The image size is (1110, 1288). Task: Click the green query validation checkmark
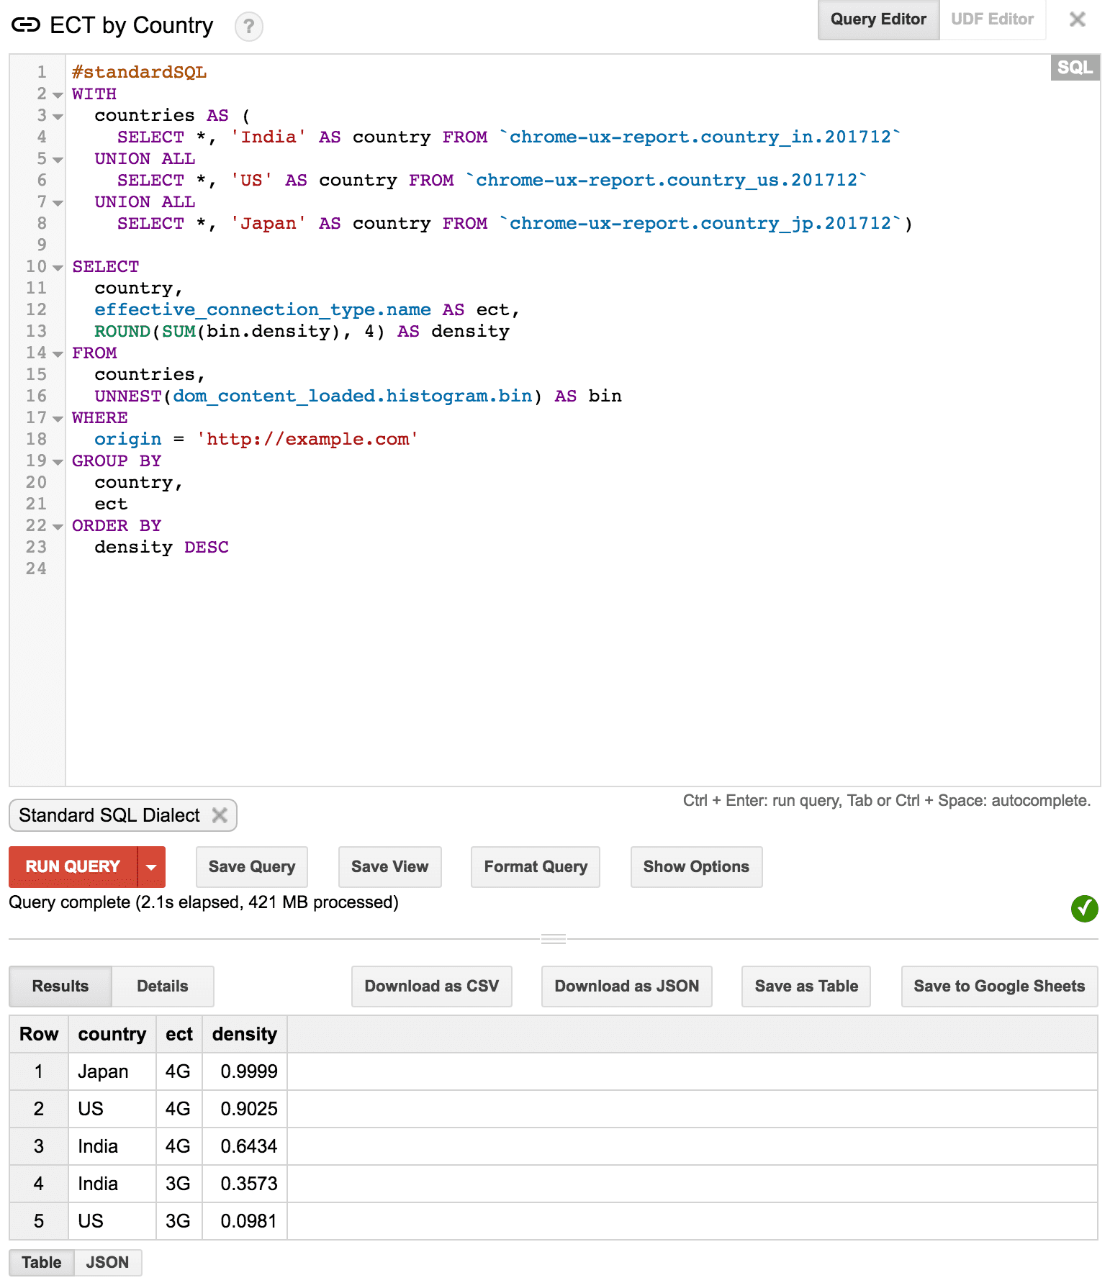click(x=1084, y=908)
